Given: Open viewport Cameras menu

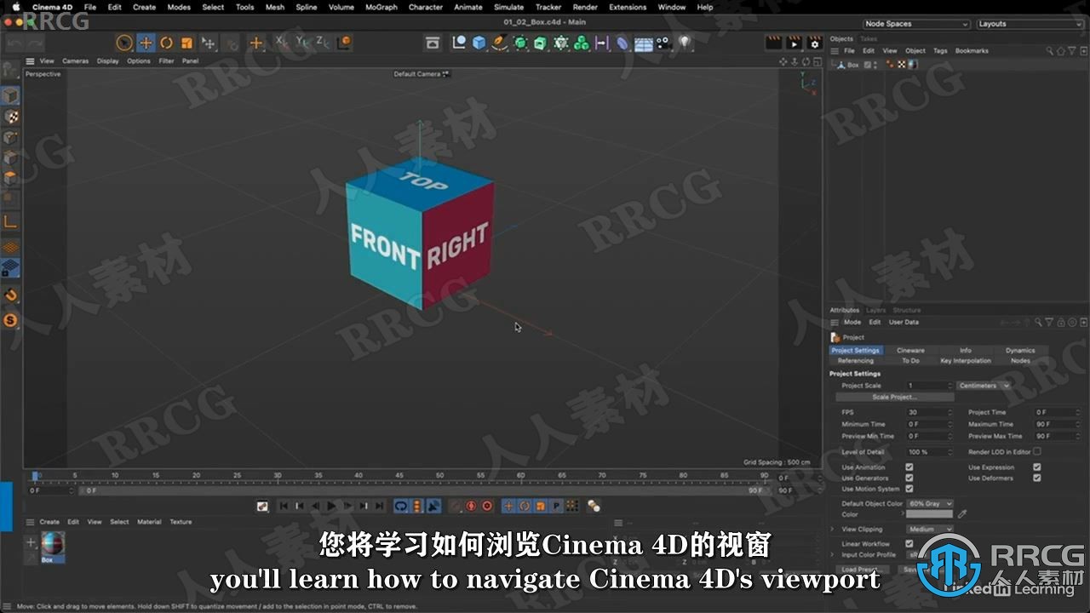Looking at the screenshot, I should [x=75, y=61].
